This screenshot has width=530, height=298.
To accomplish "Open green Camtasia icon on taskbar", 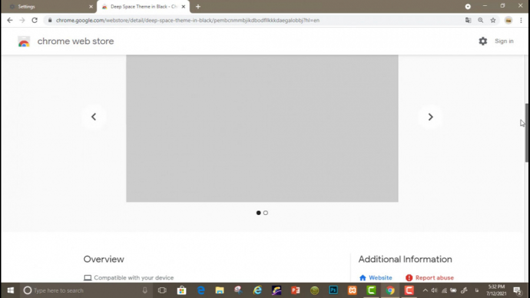I will click(371, 290).
